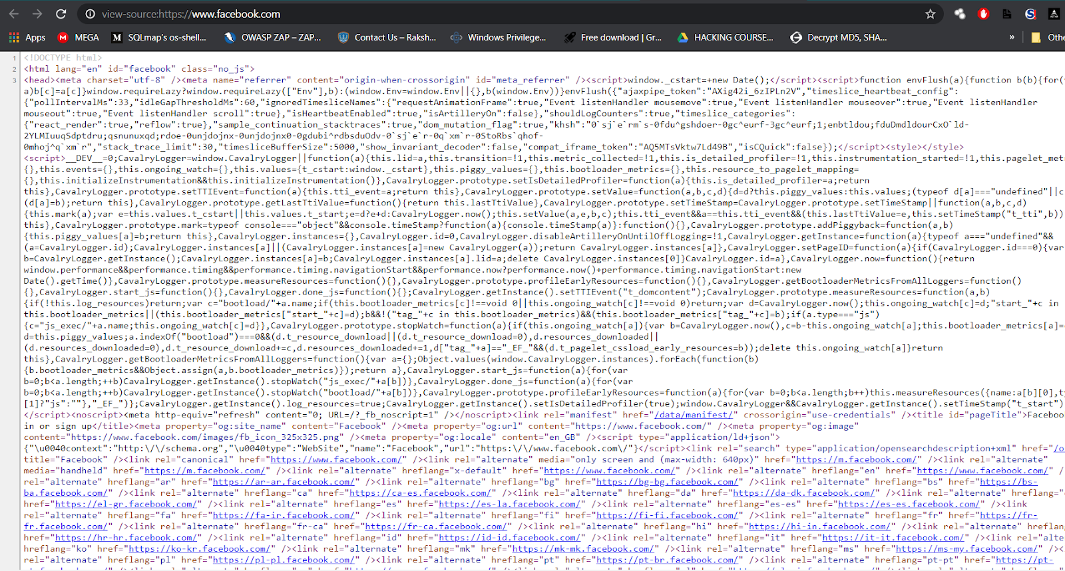This screenshot has width=1065, height=571.
Task: Open the black document extension icon
Action: pyautogui.click(x=1007, y=14)
